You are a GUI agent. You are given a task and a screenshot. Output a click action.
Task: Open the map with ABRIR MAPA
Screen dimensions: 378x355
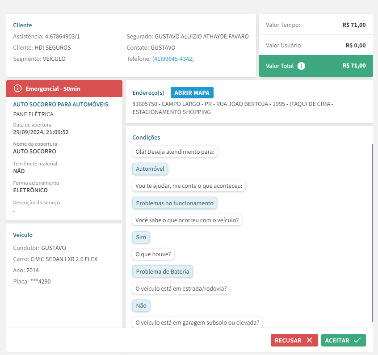coord(192,93)
